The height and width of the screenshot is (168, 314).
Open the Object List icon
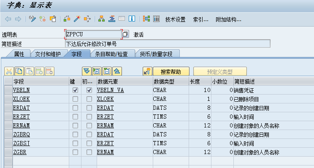click(x=112, y=19)
